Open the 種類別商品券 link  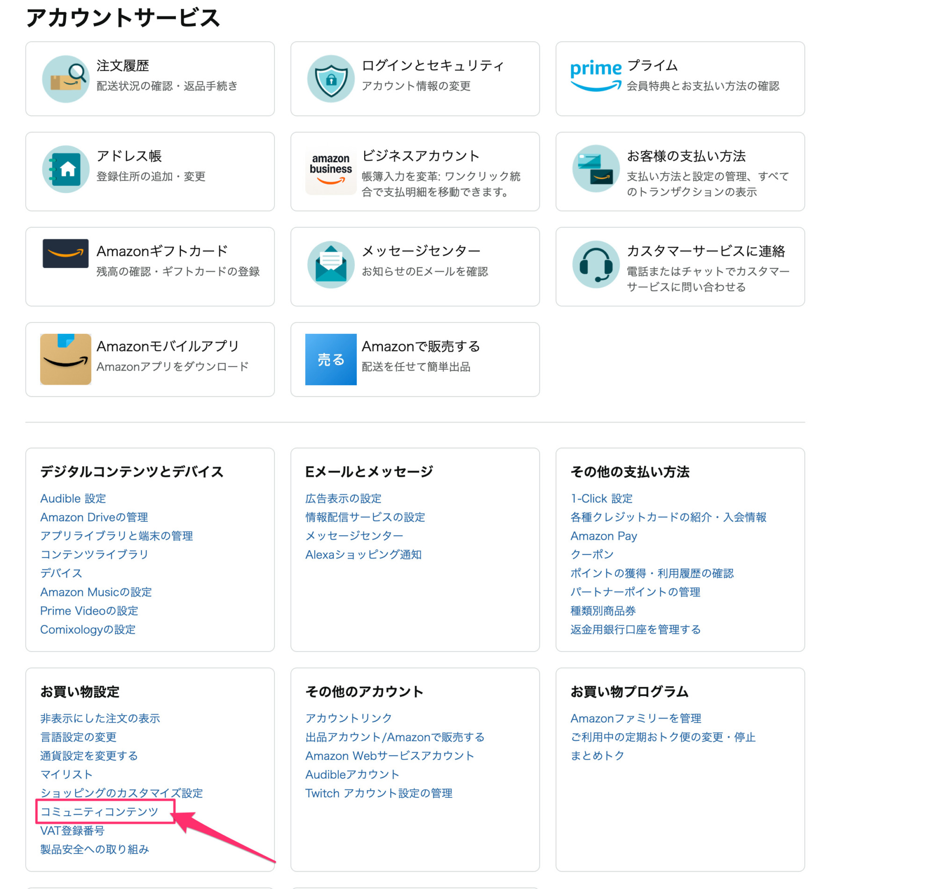603,611
